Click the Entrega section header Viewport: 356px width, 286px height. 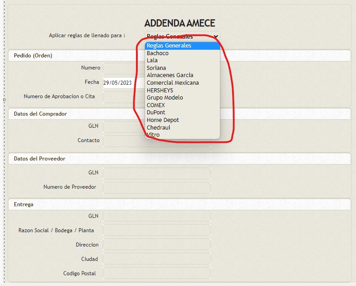click(24, 204)
